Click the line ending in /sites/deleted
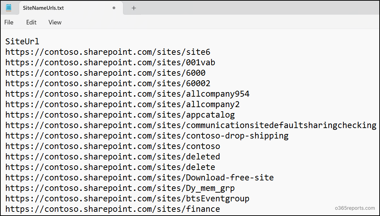 113,157
